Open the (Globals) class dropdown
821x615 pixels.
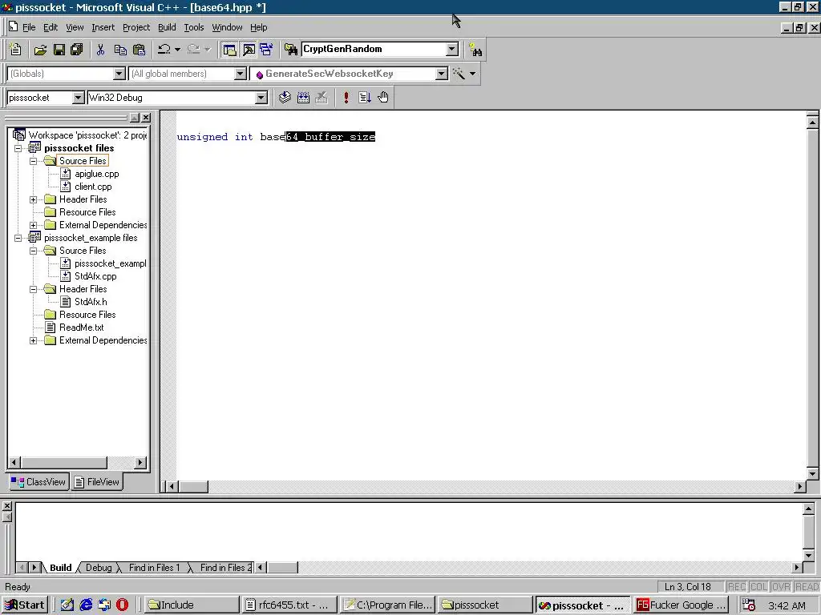pos(119,74)
